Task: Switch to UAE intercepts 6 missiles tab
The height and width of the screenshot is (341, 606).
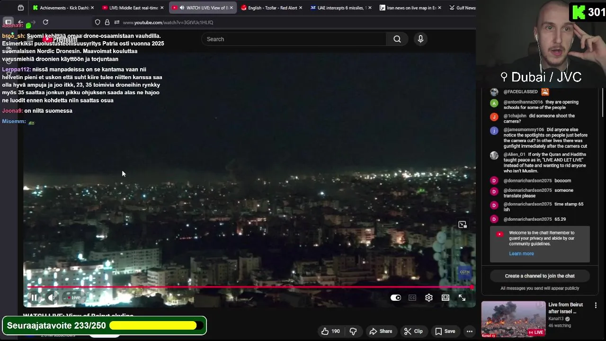Action: click(x=341, y=8)
